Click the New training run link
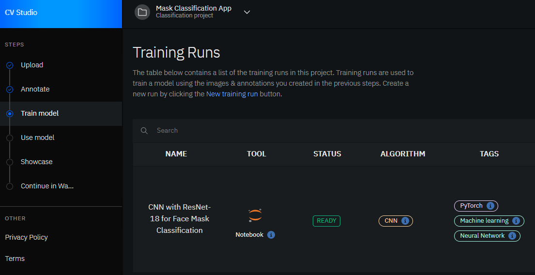535x275 pixels. pyautogui.click(x=232, y=94)
